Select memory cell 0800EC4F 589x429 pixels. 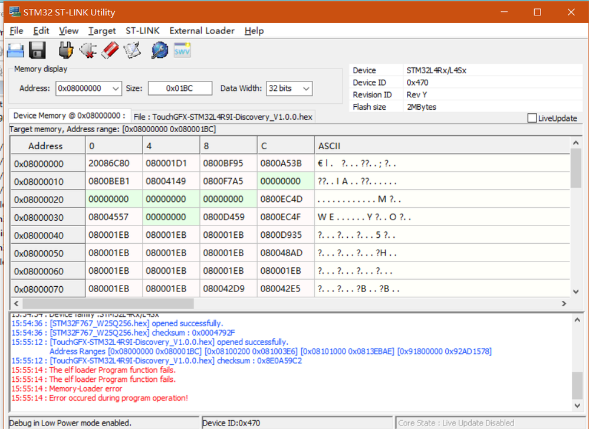[286, 217]
